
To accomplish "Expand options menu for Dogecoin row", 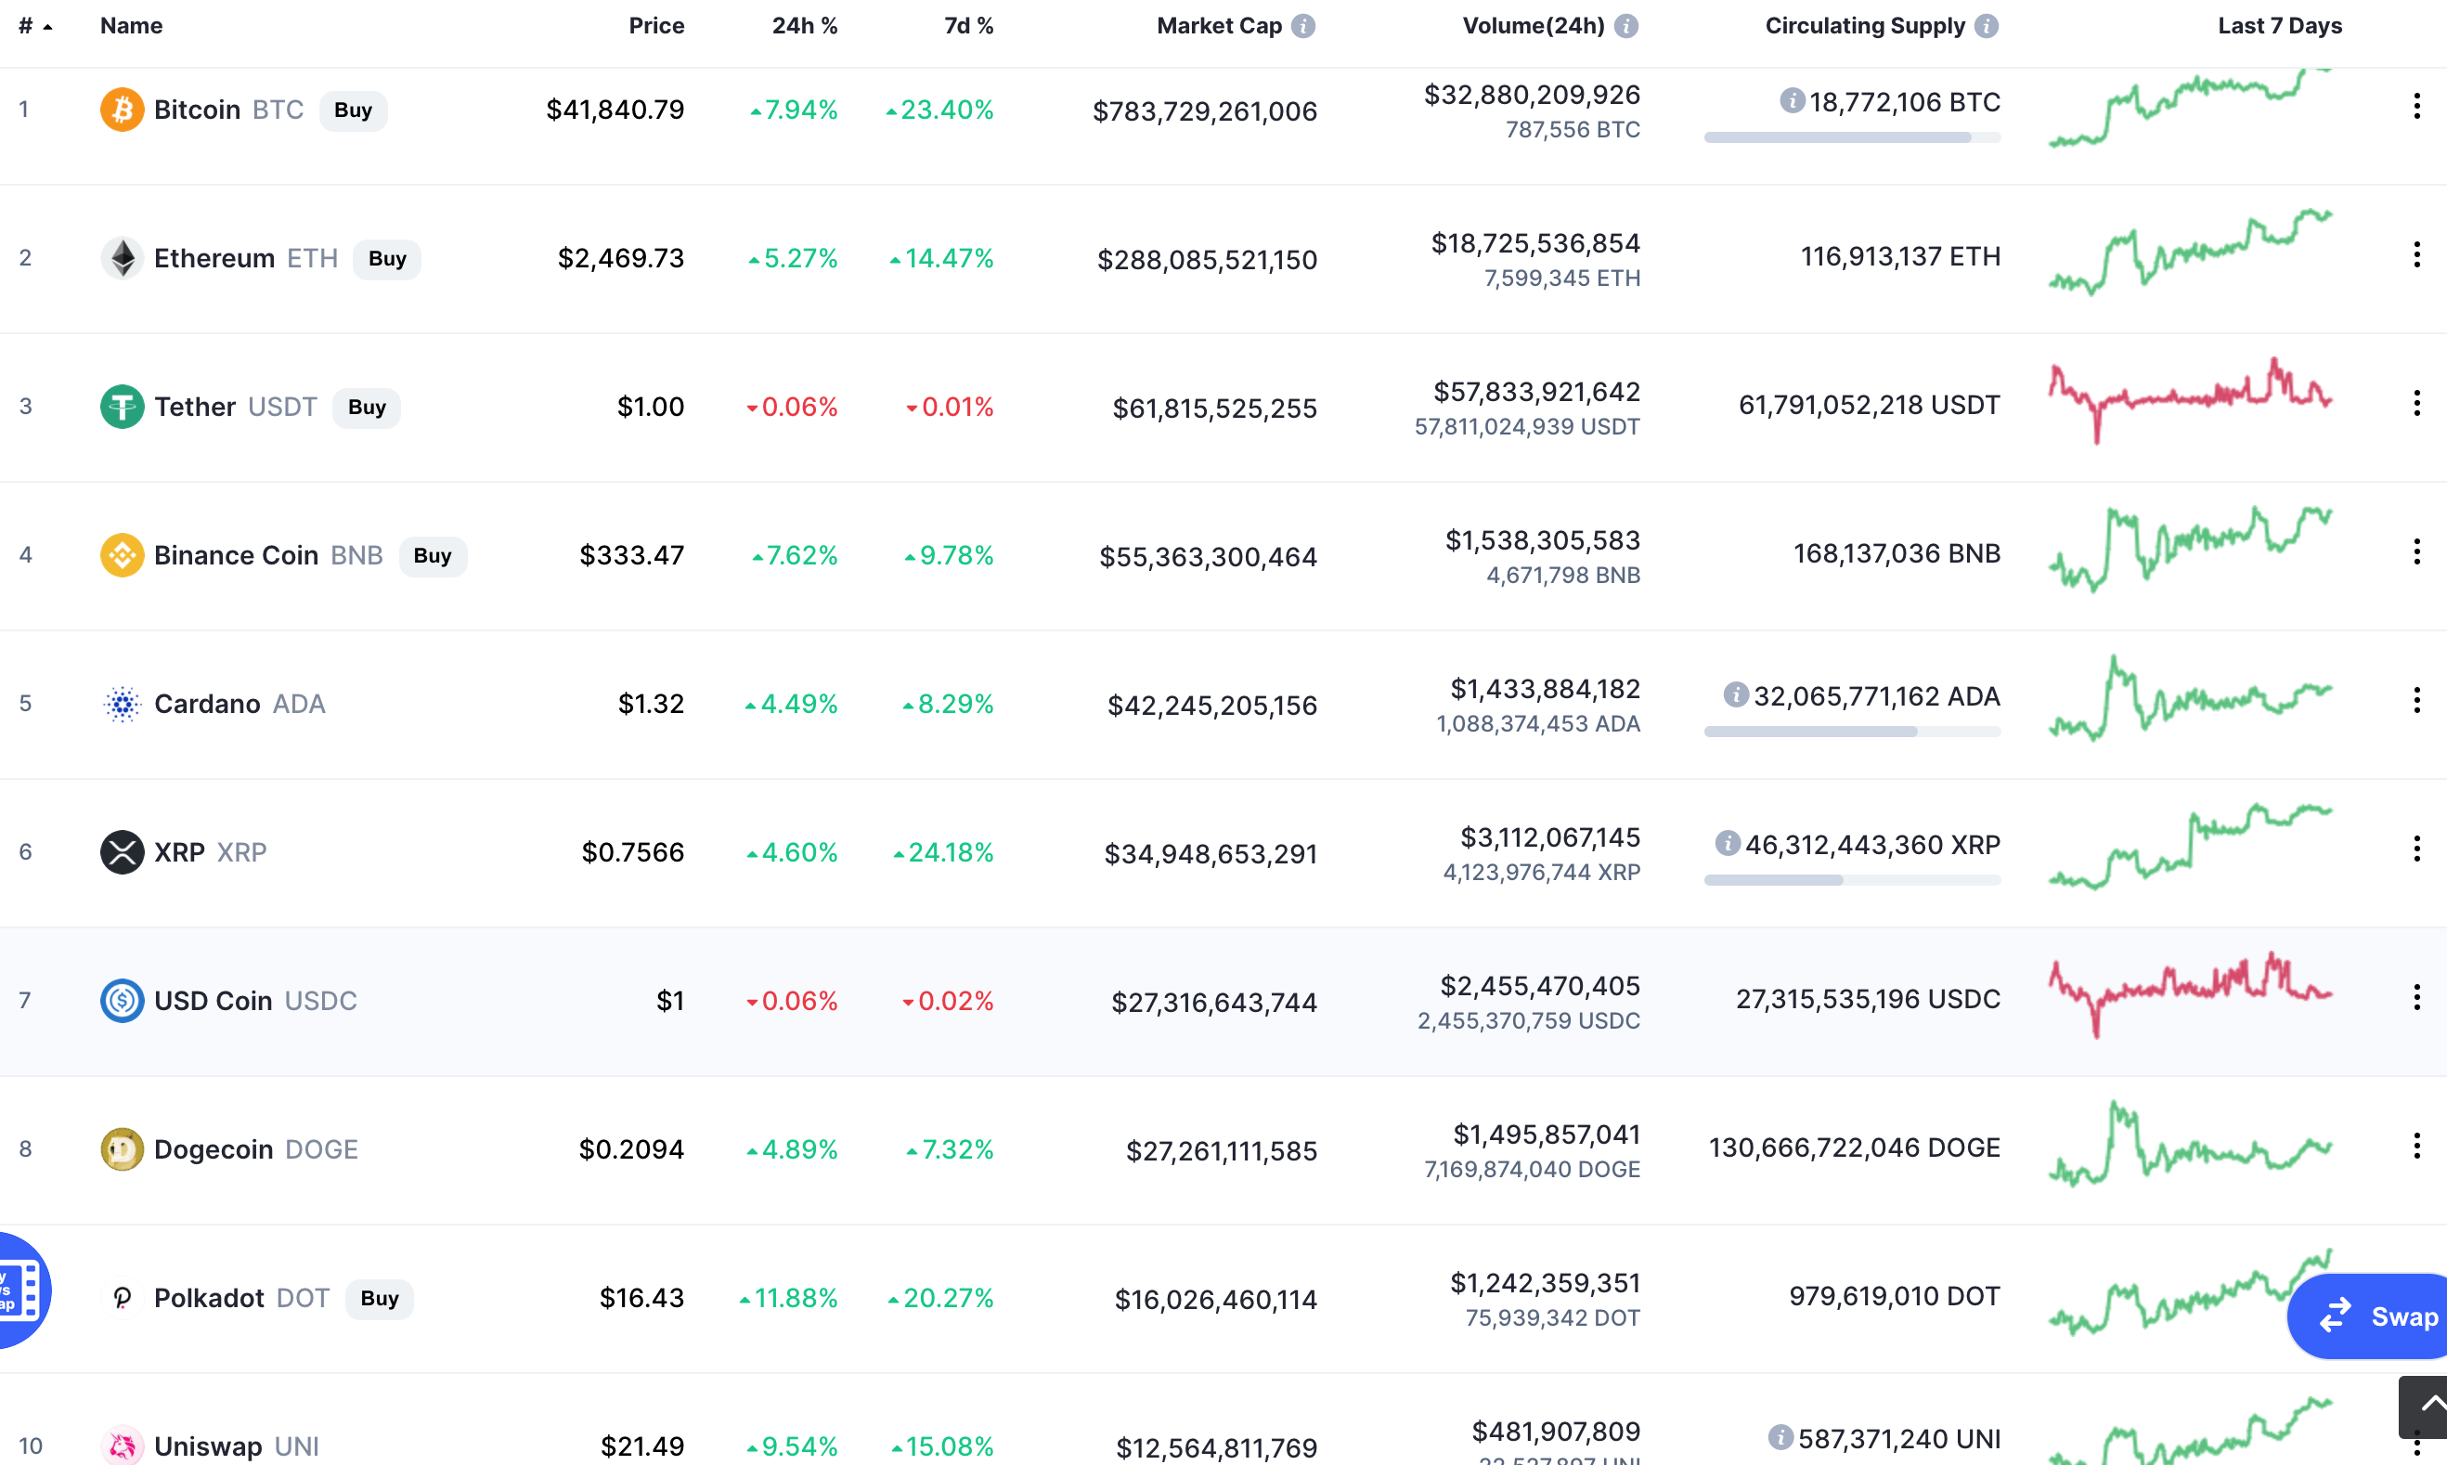I will click(2416, 1147).
